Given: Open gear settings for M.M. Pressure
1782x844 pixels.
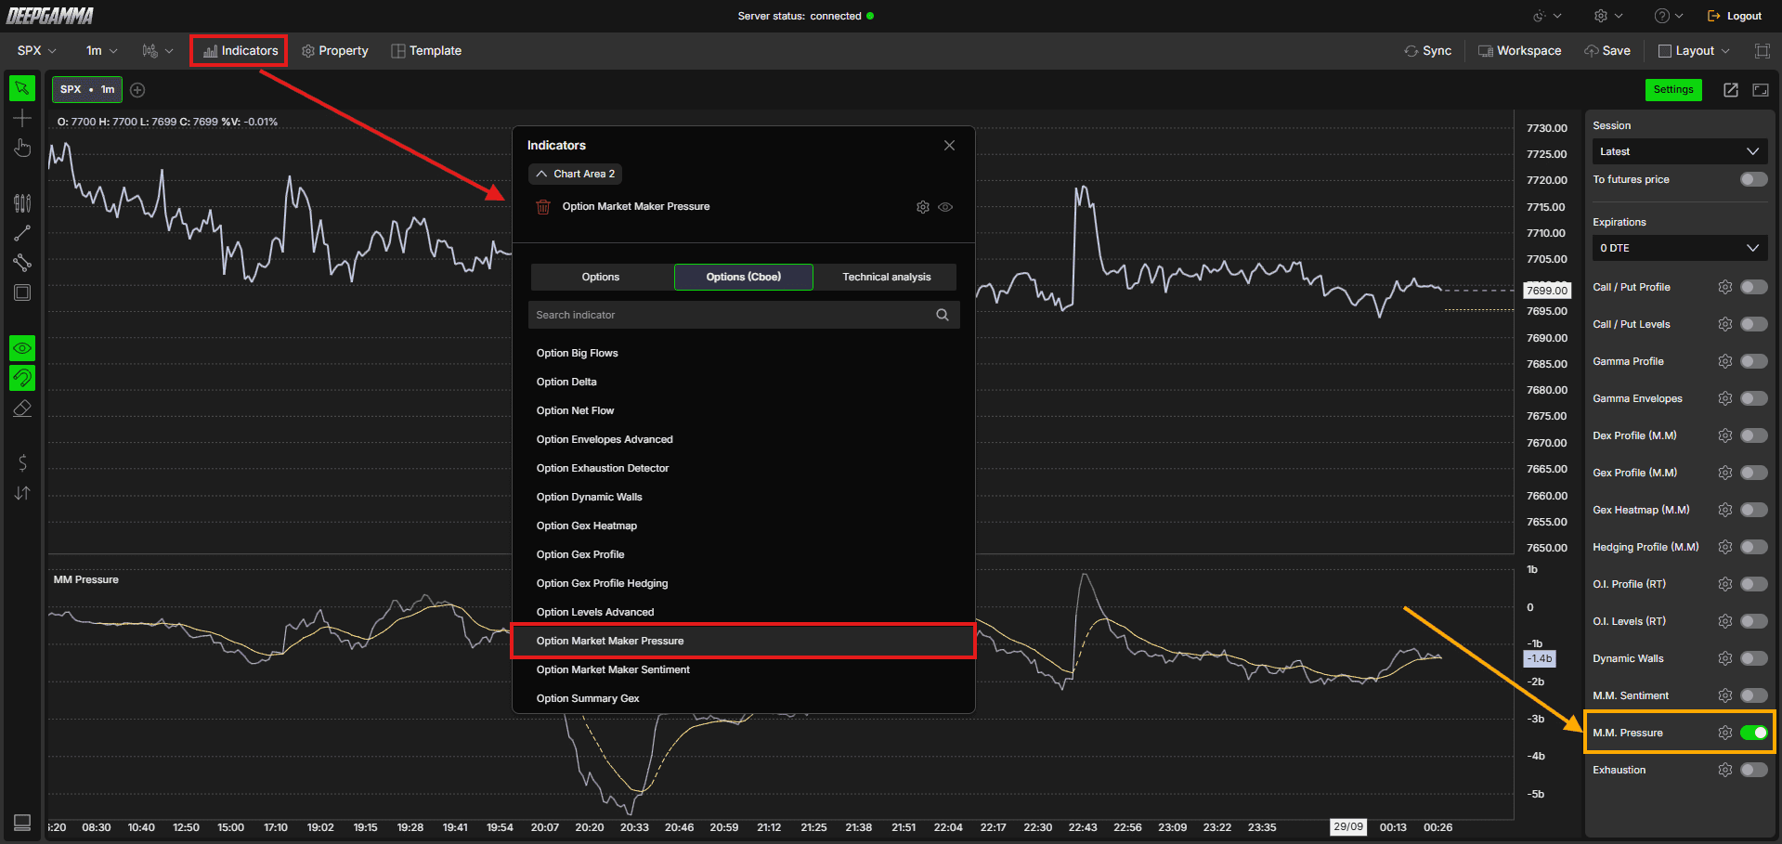Looking at the screenshot, I should click(1725, 733).
